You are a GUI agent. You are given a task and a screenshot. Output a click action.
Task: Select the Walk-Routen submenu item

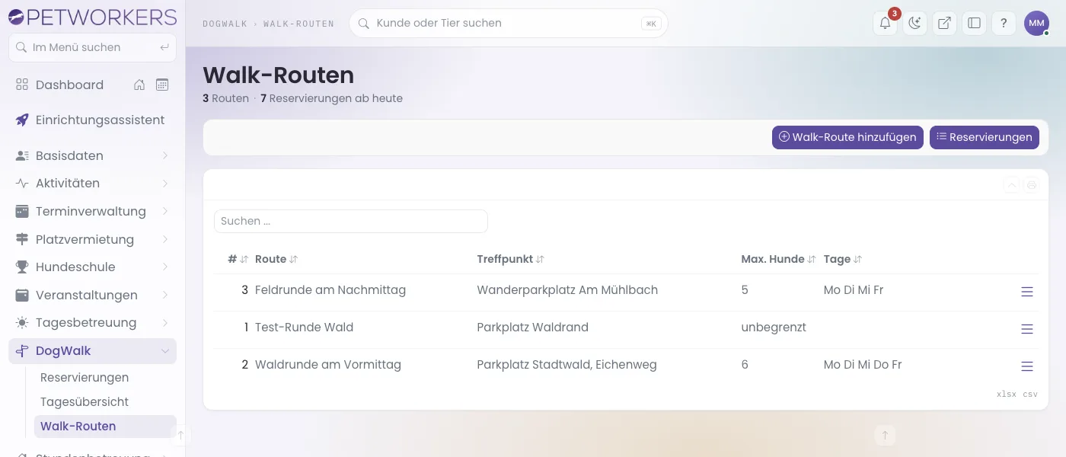click(105, 426)
